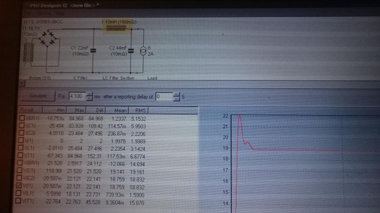Sort by the RMS column header
The image size is (380, 213).
pyautogui.click(x=138, y=110)
